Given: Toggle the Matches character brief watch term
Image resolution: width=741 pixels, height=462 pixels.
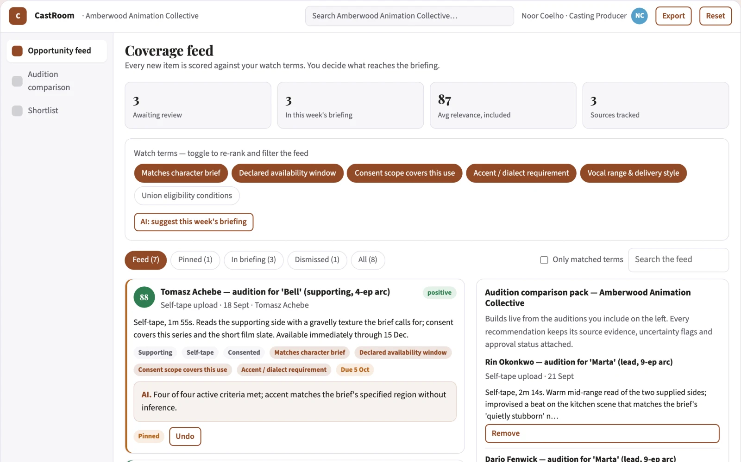Looking at the screenshot, I should 181,173.
